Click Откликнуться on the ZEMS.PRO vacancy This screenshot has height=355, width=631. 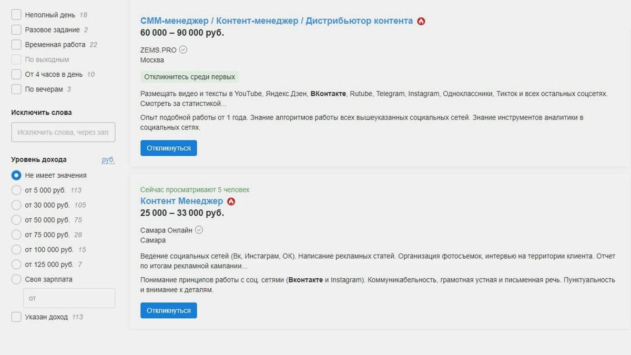[x=168, y=148]
